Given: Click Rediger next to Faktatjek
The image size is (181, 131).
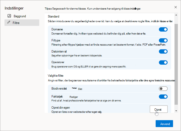Looking at the screenshot, I should tap(74, 97).
